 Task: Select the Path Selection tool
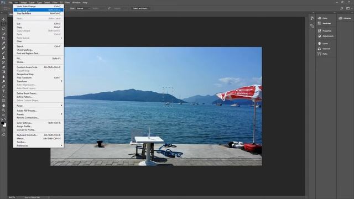pyautogui.click(x=3, y=96)
